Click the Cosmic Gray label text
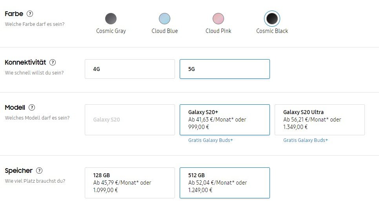The image size is (379, 207). click(x=111, y=31)
